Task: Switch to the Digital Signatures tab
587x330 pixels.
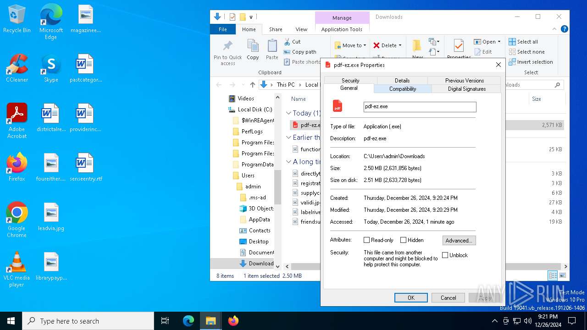Action: click(x=466, y=89)
